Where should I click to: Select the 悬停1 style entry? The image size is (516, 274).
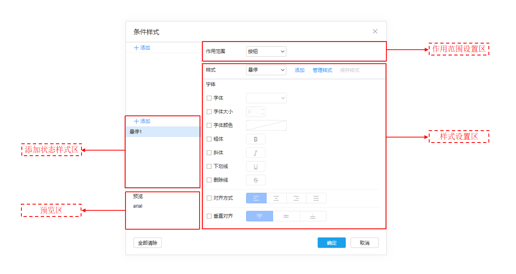click(140, 131)
